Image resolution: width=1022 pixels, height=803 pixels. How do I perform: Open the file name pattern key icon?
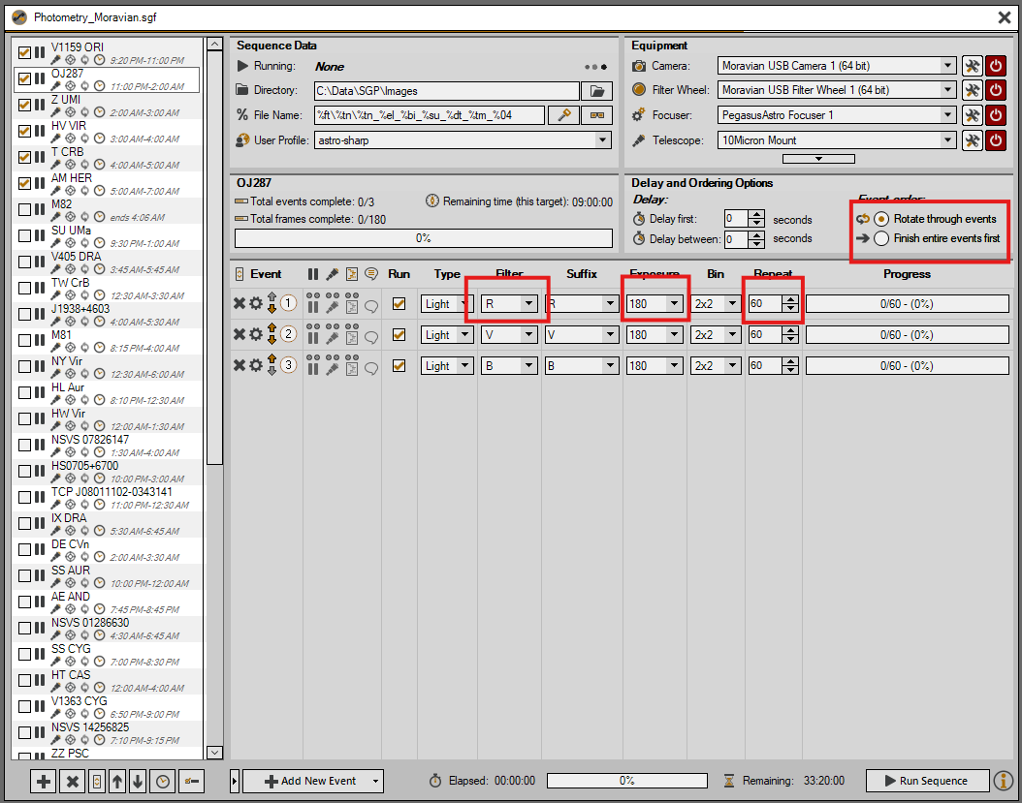562,115
